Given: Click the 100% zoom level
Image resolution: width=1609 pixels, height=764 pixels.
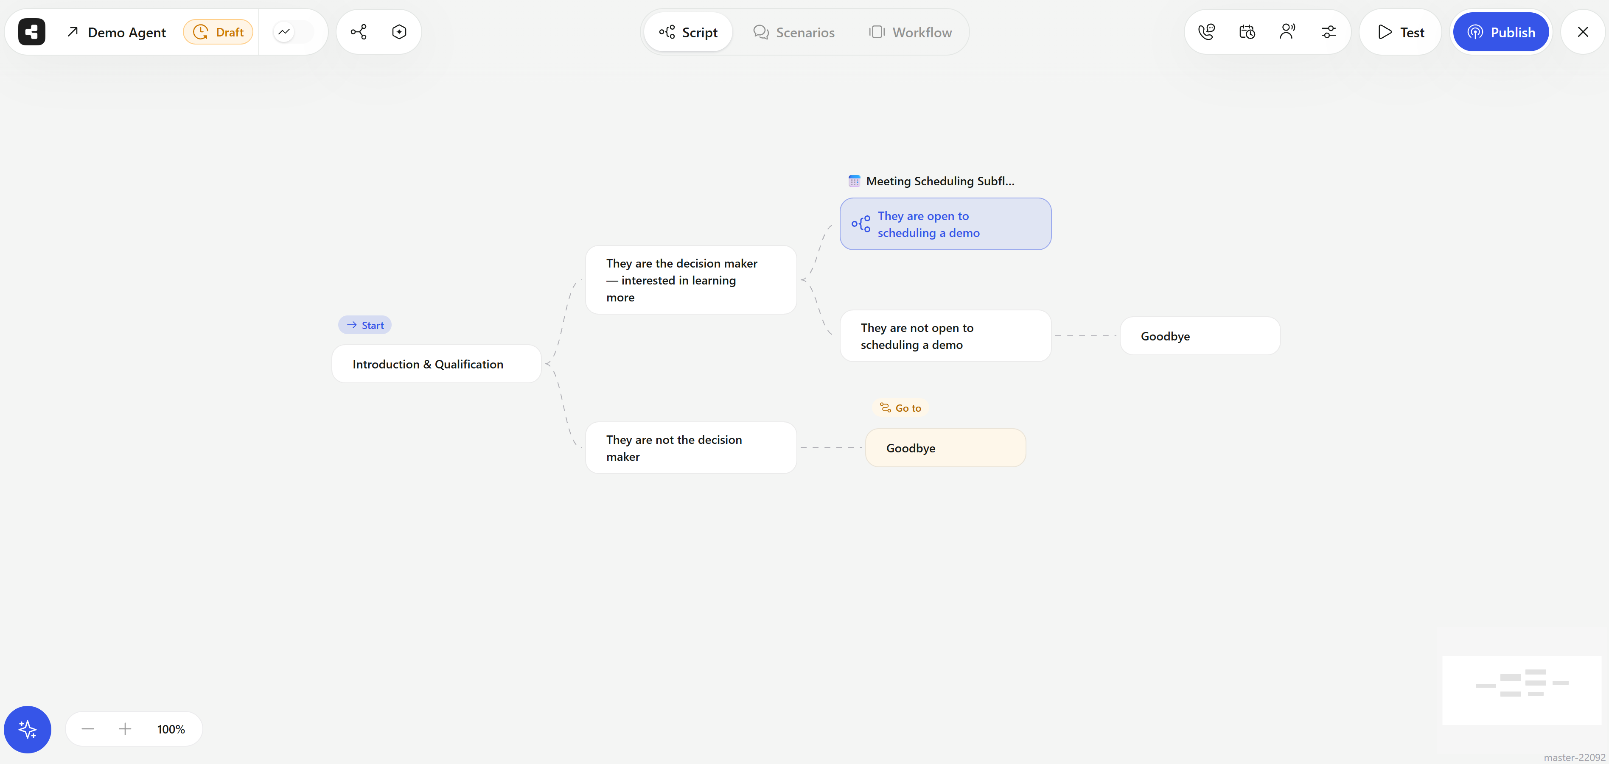Looking at the screenshot, I should coord(171,729).
